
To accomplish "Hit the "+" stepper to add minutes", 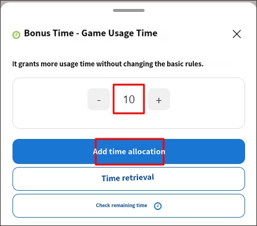I will click(x=159, y=100).
